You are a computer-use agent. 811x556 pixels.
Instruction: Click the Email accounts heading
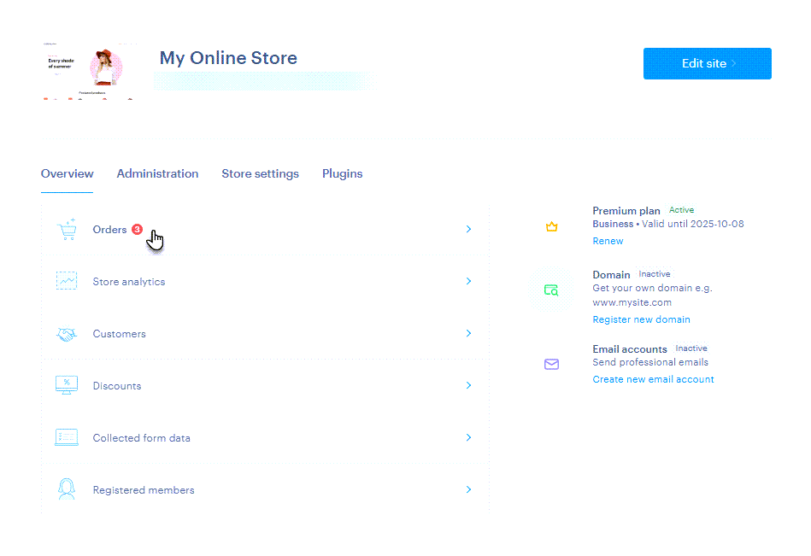pos(630,349)
